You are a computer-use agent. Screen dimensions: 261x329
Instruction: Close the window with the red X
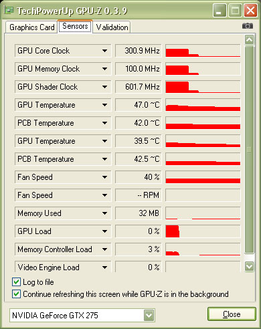(x=250, y=11)
